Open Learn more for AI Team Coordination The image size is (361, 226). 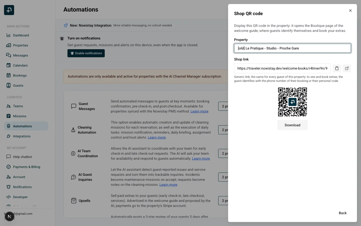[201, 158]
